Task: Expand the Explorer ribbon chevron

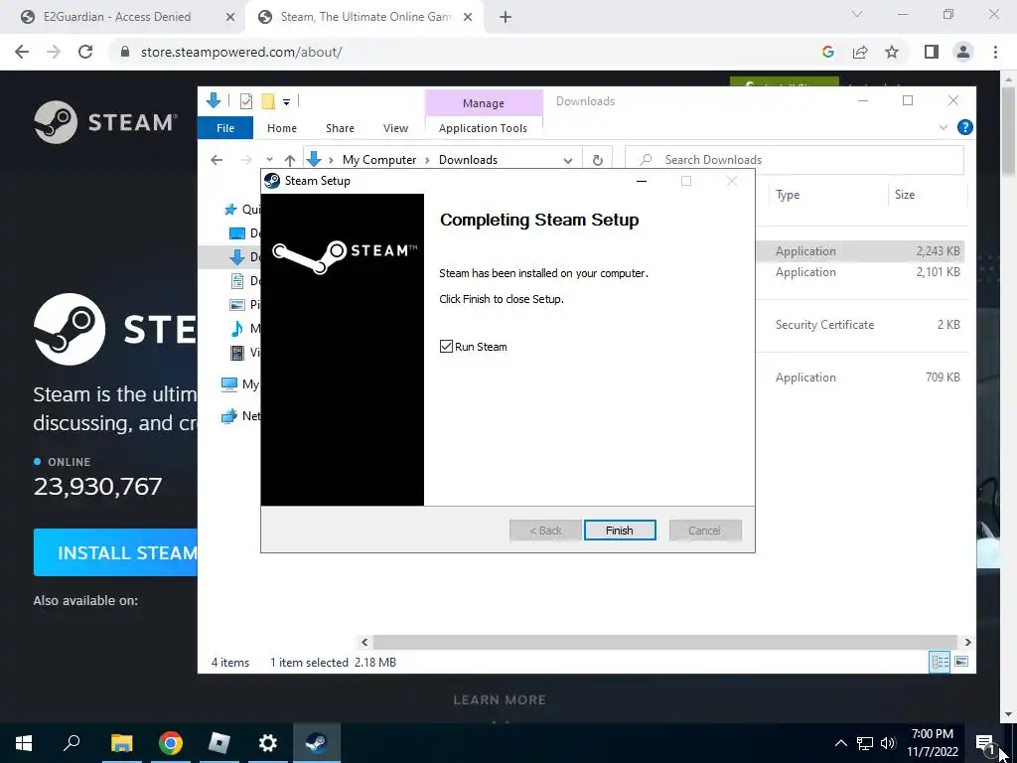Action: pos(944,127)
